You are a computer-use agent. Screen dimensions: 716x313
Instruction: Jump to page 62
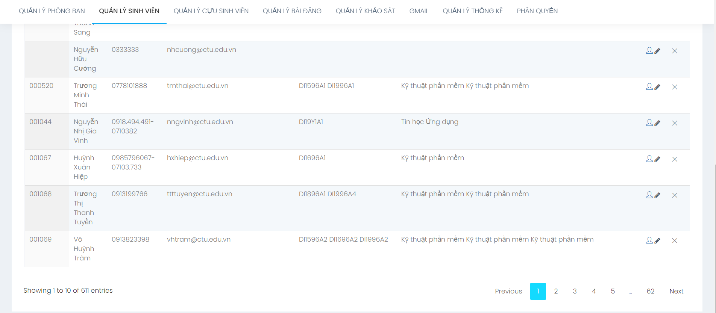(651, 291)
